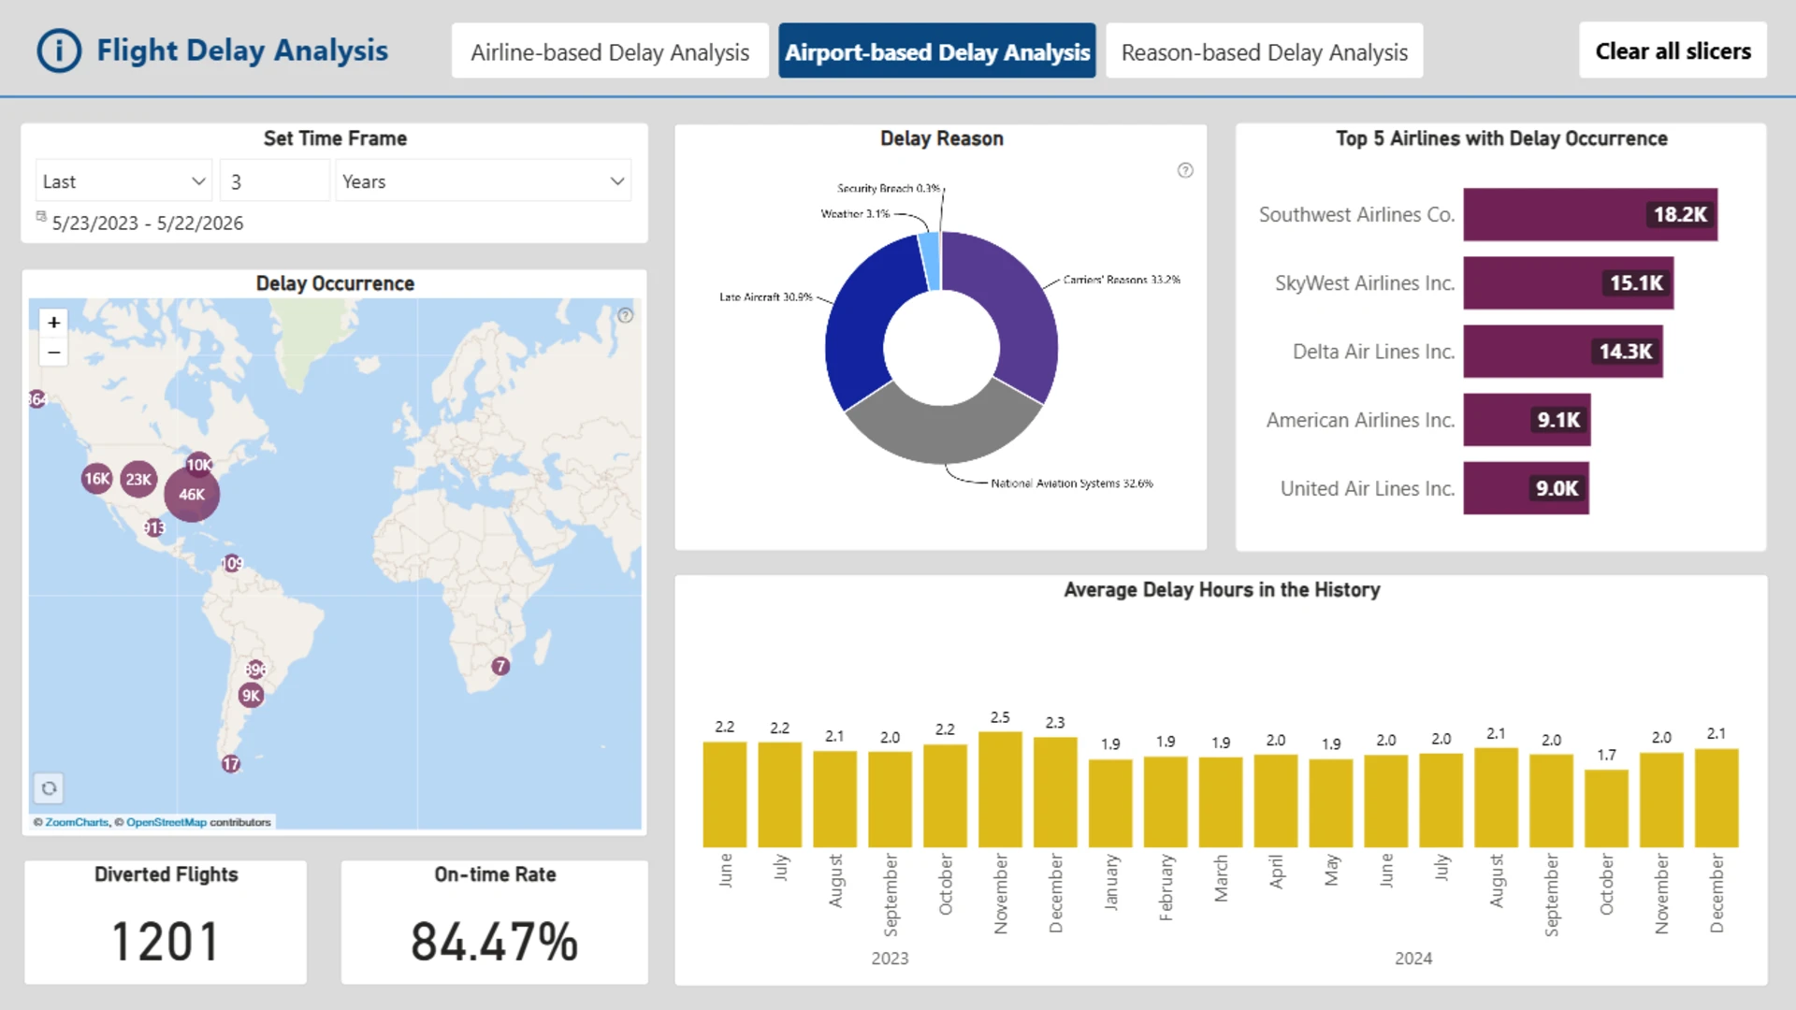1796x1010 pixels.
Task: Click the Flight Delay Analysis title
Action: click(x=242, y=50)
